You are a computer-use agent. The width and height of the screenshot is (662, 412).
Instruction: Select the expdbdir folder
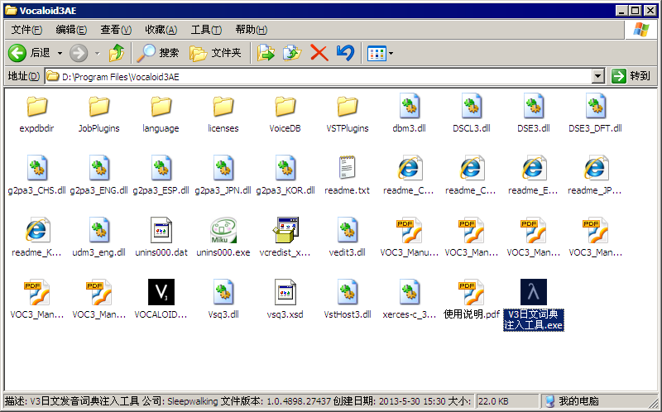click(x=36, y=113)
